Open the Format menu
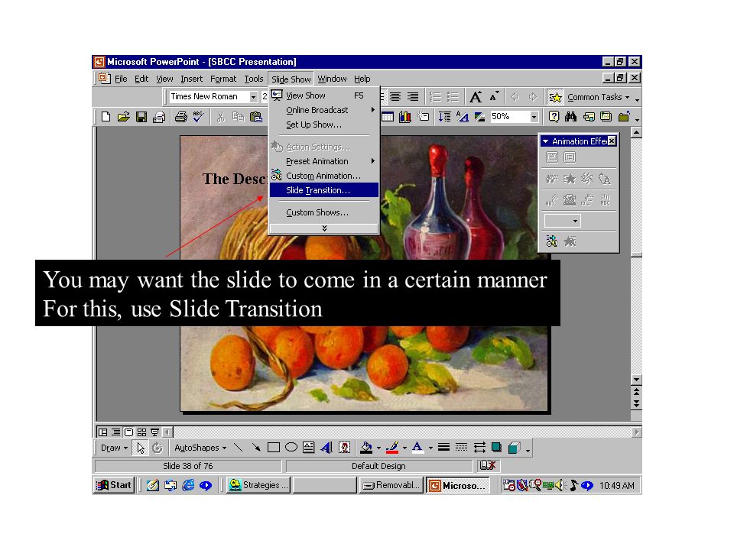The image size is (734, 550). [223, 79]
